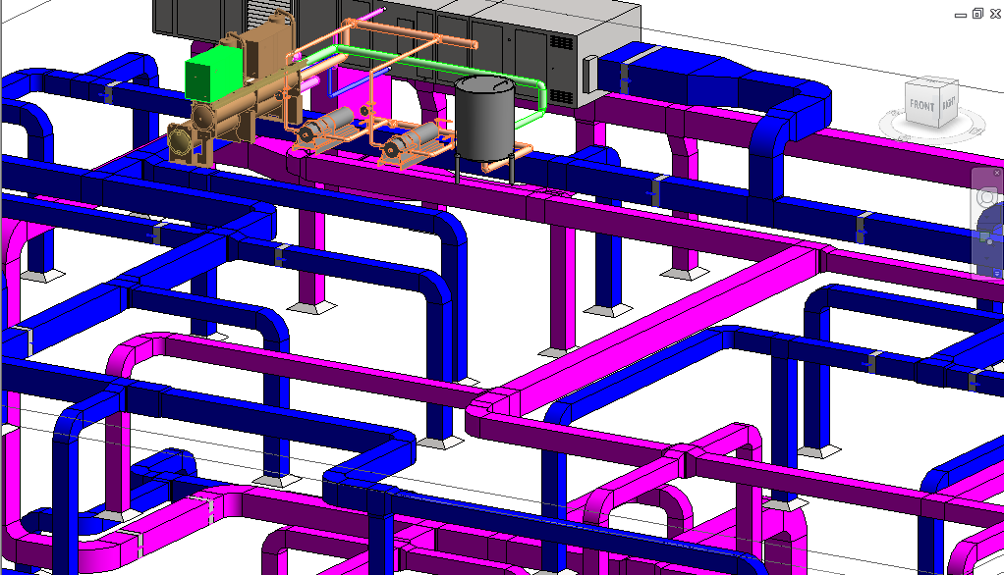
Task: Close the 3D view window
Action: pos(995,14)
